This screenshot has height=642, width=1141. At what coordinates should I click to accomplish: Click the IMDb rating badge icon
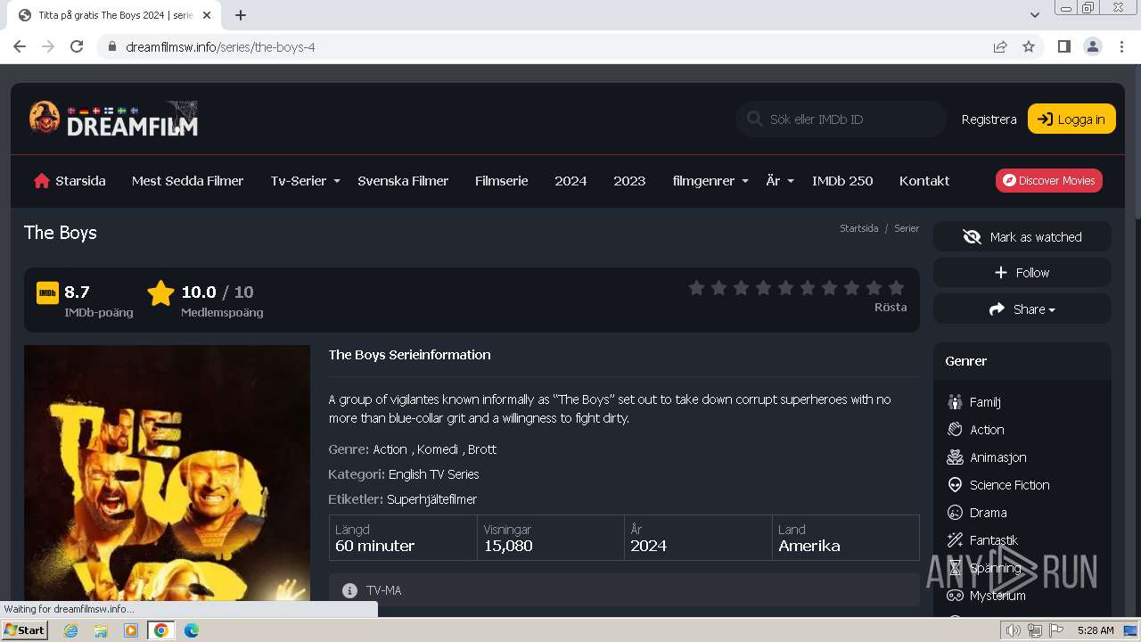click(x=47, y=292)
